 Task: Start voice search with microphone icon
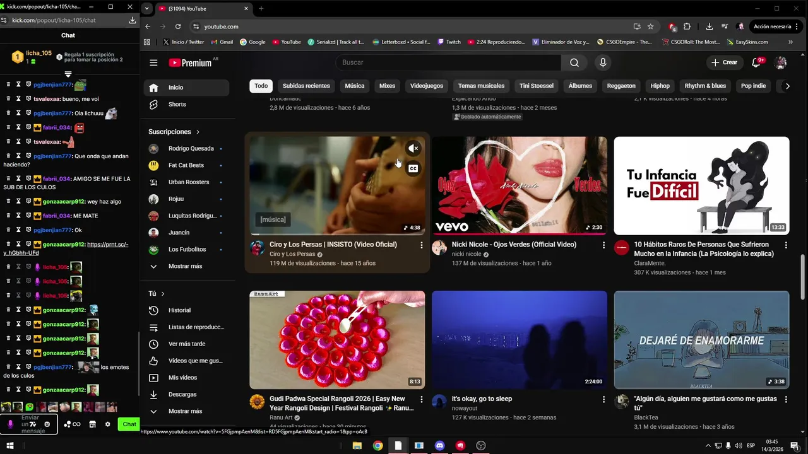(x=603, y=62)
